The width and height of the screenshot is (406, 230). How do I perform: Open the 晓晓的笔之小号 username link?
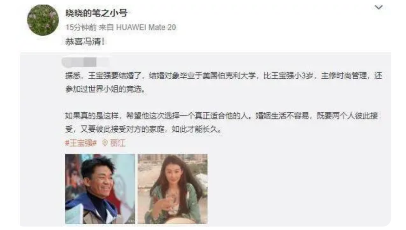pos(96,13)
